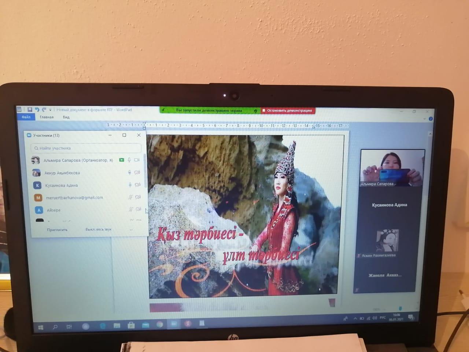Close the Участники panel
The image size is (469, 352).
tap(139, 135)
